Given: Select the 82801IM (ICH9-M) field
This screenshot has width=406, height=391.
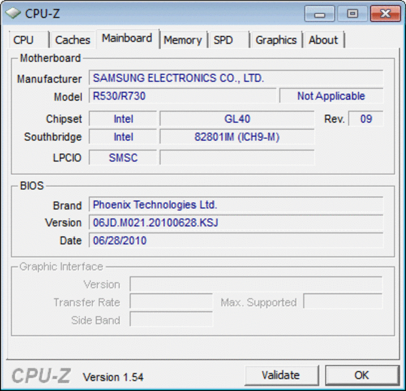Looking at the screenshot, I should click(237, 137).
